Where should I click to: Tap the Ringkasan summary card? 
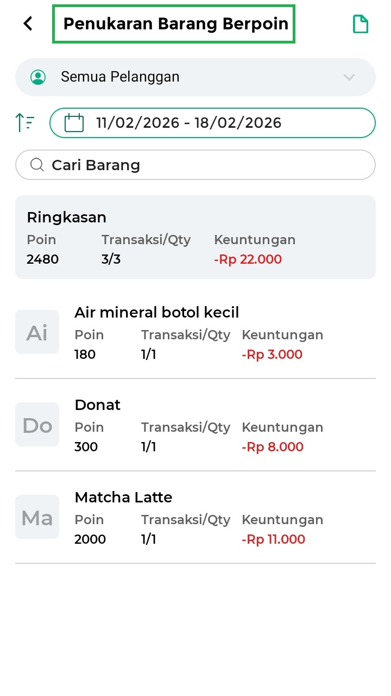195,237
